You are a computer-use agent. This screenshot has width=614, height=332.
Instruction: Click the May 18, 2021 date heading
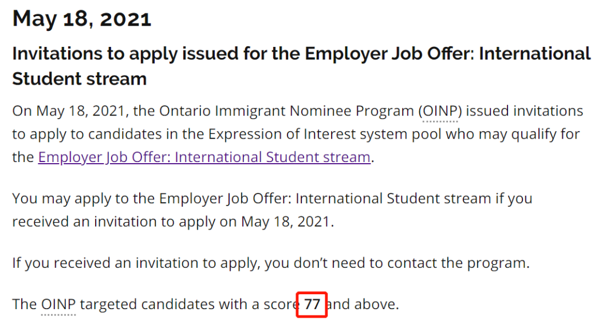[82, 19]
